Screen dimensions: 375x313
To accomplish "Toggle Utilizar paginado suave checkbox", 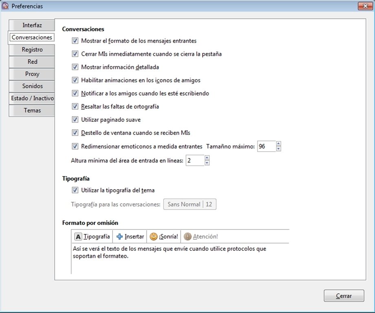I will [75, 119].
